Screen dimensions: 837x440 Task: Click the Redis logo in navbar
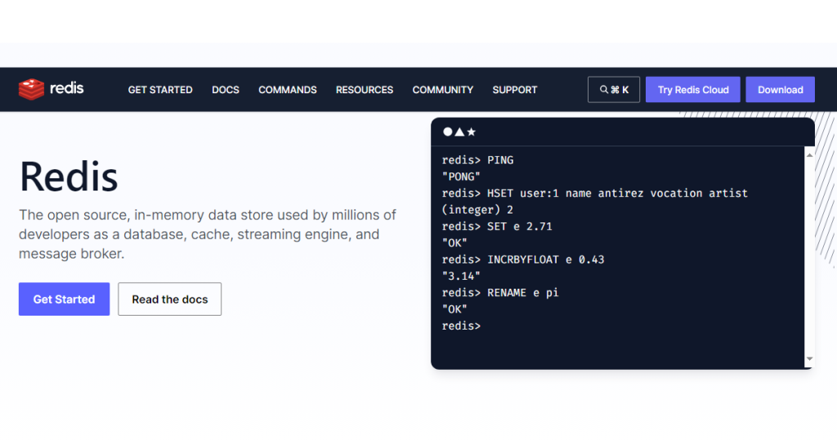51,89
